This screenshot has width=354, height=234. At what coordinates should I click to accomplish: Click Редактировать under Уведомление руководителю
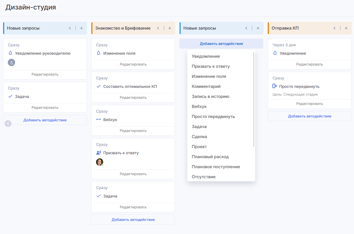click(x=45, y=74)
